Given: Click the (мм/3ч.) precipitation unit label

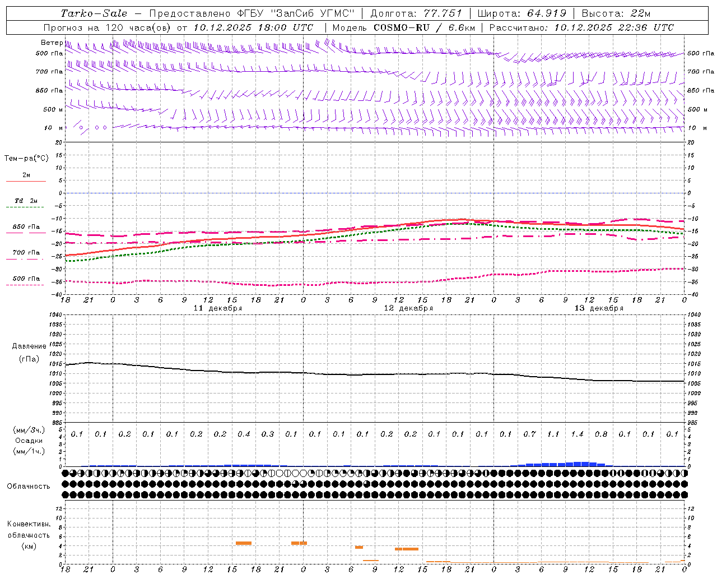Looking at the screenshot, I should tap(29, 430).
